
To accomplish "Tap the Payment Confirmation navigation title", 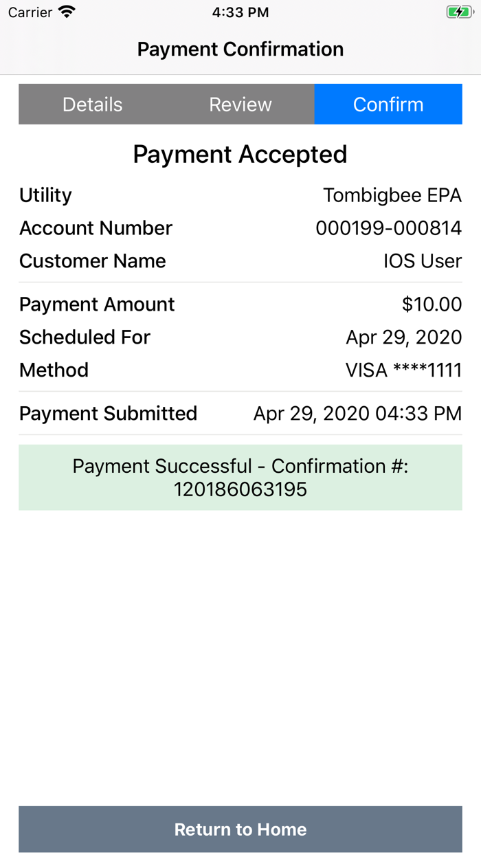I will pyautogui.click(x=240, y=49).
